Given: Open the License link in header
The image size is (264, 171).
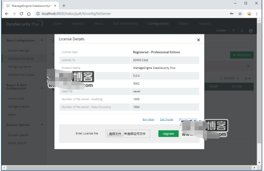Looking at the screenshot, I should point(221,31).
